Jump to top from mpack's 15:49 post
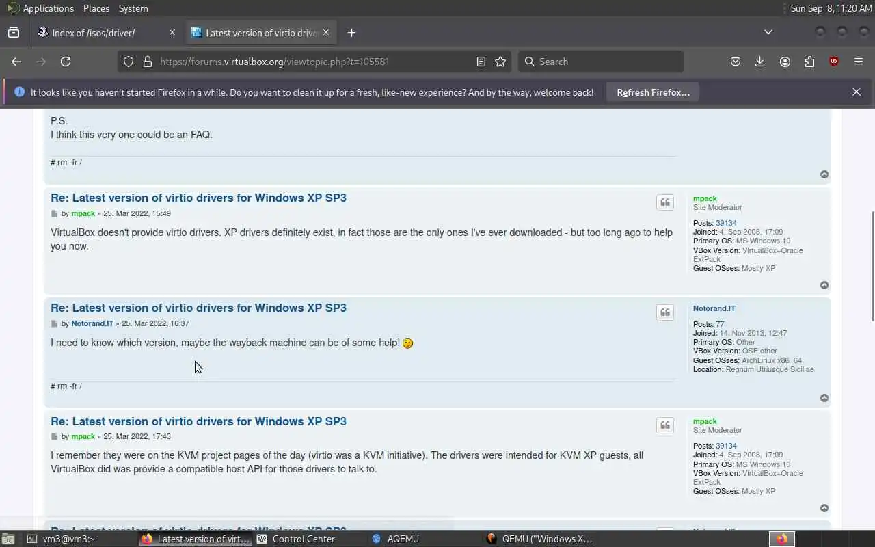The height and width of the screenshot is (547, 875). (x=824, y=285)
